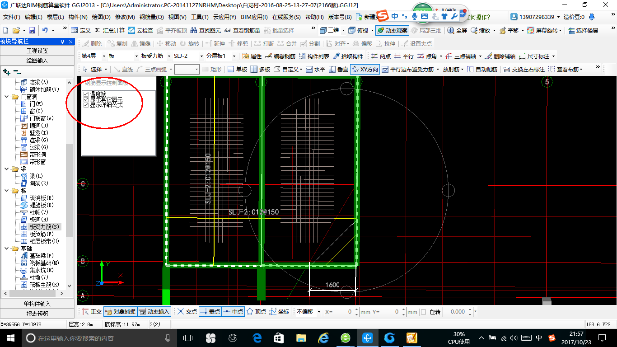Screen dimensions: 617x347
Task: Open the BIM应用(I) menu
Action: 254,17
